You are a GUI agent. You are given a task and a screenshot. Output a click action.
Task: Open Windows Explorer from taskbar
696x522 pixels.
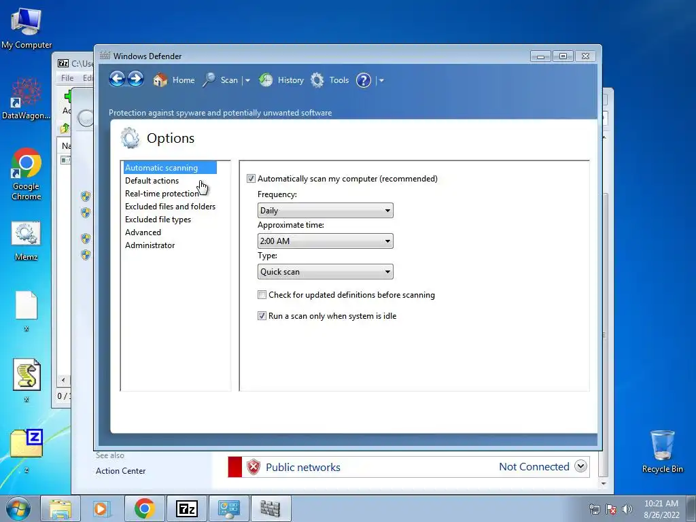point(60,508)
